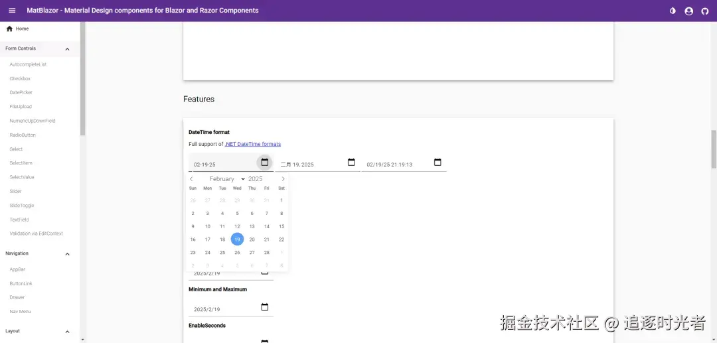The image size is (717, 343).
Task: Open Slider page in sidebar
Action: pyautogui.click(x=15, y=191)
